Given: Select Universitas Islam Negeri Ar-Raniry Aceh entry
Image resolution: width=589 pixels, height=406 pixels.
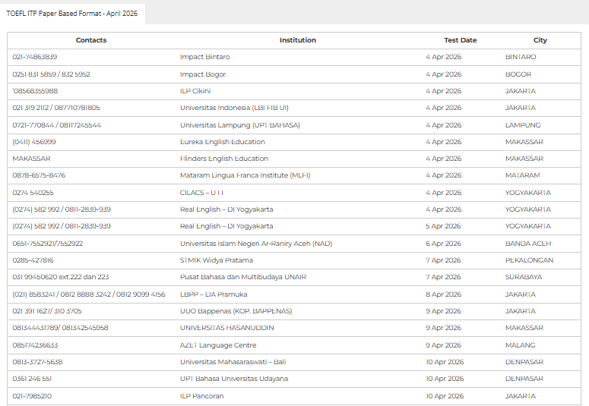Looking at the screenshot, I should tap(255, 244).
